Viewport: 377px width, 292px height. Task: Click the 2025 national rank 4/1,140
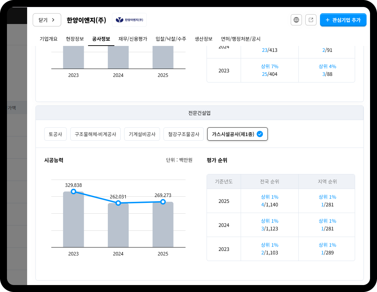270,205
